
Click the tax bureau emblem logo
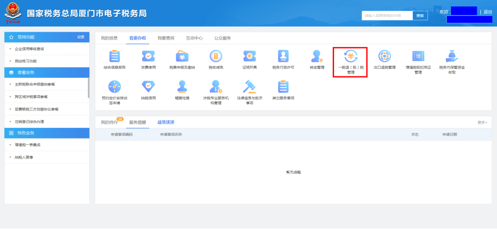click(x=13, y=13)
